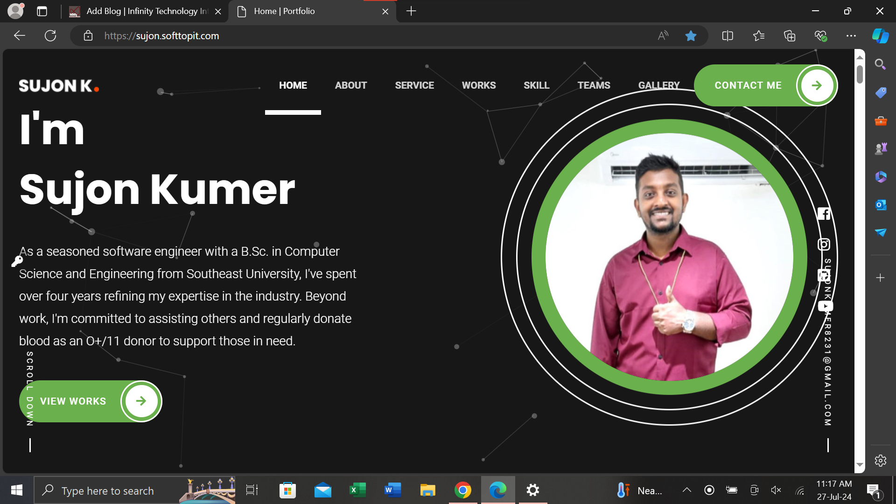Image resolution: width=896 pixels, height=504 pixels.
Task: Open Excel from taskbar
Action: pyautogui.click(x=357, y=490)
